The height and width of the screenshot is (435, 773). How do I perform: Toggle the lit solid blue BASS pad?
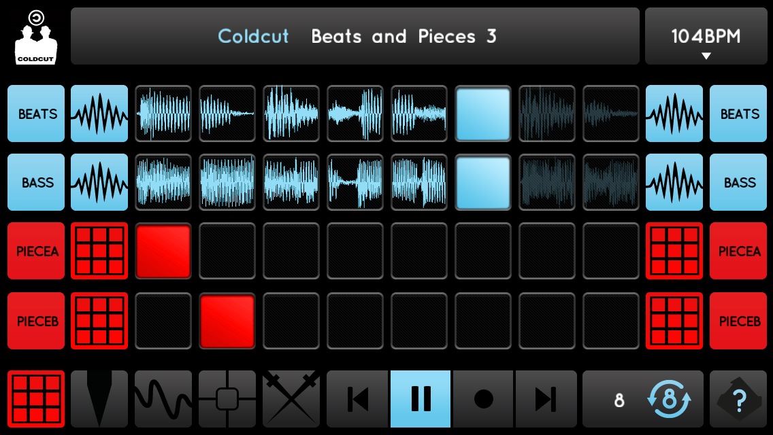[483, 182]
